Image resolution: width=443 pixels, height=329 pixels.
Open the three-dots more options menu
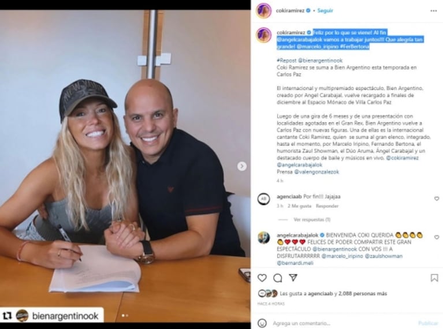(433, 11)
